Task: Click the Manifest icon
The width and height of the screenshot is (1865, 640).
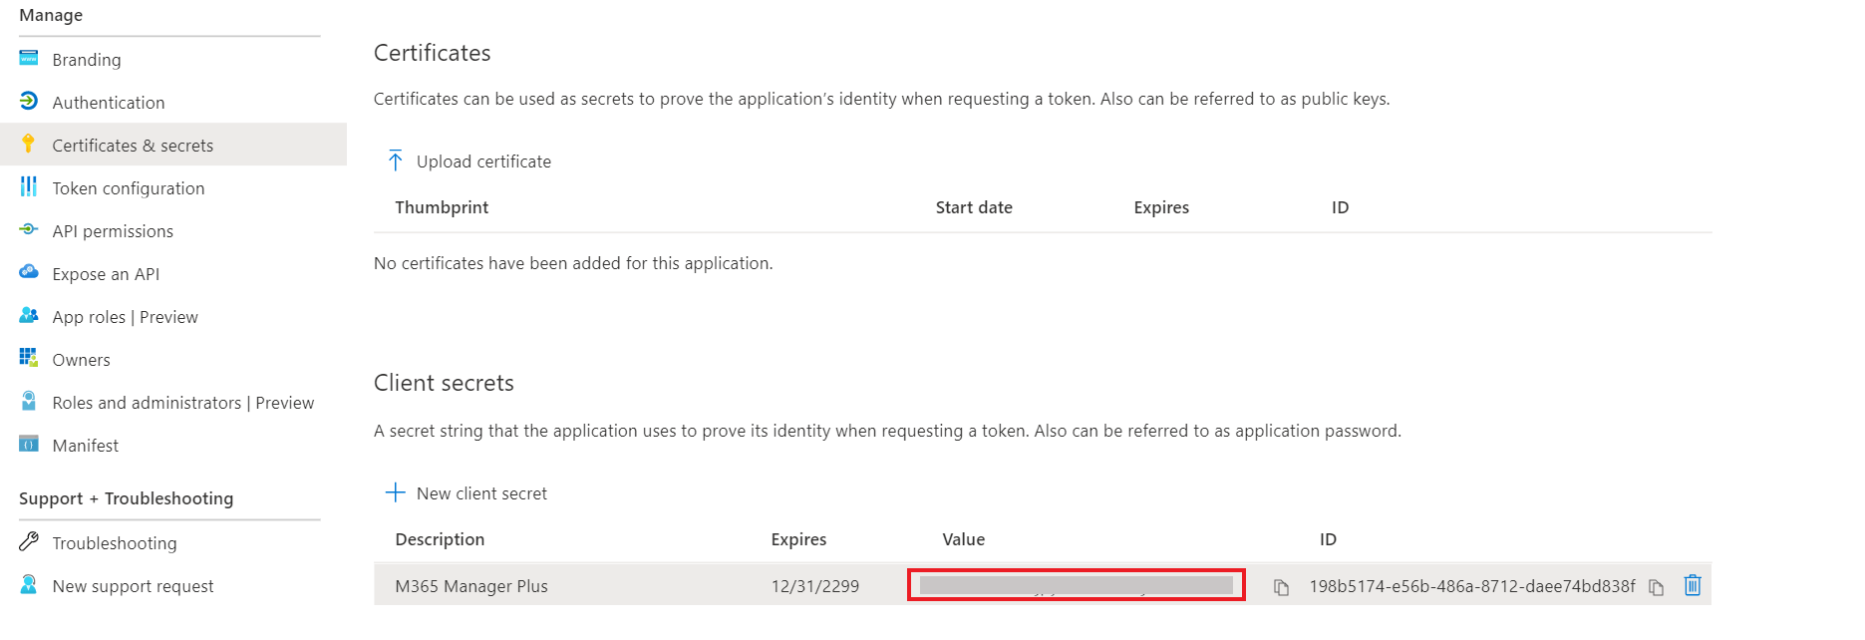Action: [x=29, y=444]
